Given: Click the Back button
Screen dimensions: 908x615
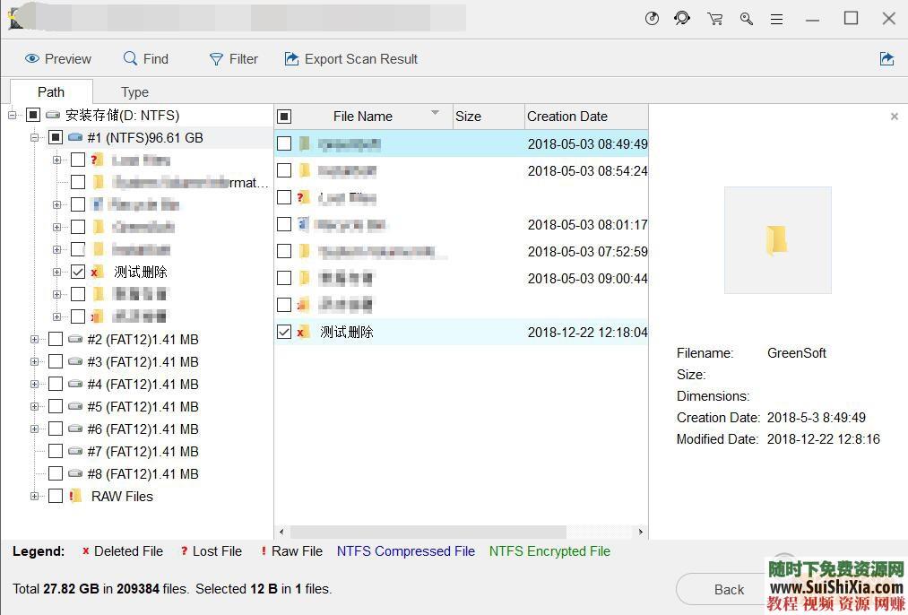Looking at the screenshot, I should (x=728, y=589).
